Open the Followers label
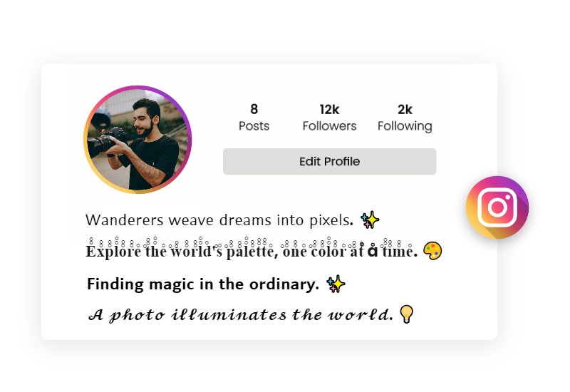The width and height of the screenshot is (570, 392). pos(329,126)
